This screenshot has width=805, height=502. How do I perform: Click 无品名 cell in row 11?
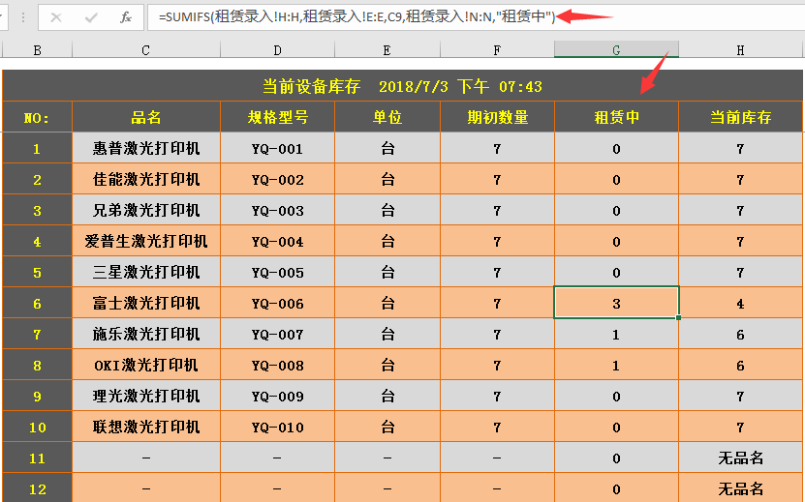(x=740, y=458)
